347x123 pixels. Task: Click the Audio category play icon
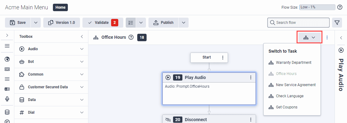(x=22, y=49)
